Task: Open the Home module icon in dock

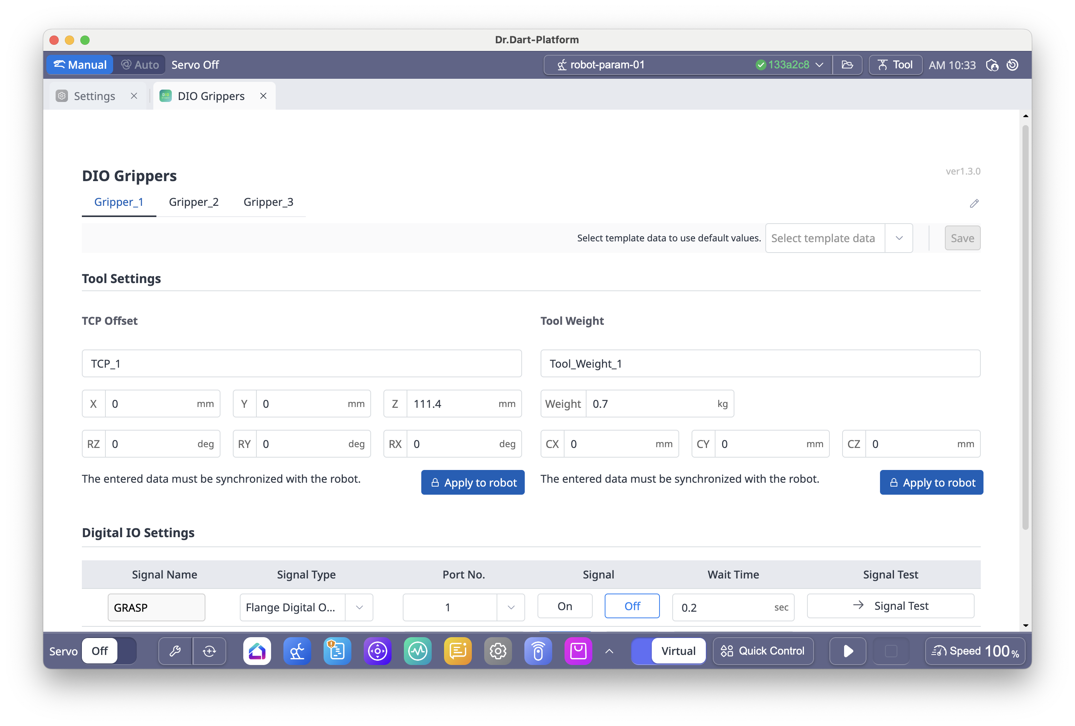Action: (257, 651)
